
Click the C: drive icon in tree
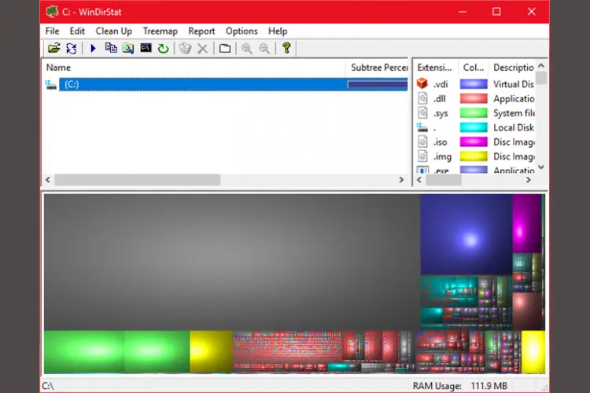(x=51, y=85)
